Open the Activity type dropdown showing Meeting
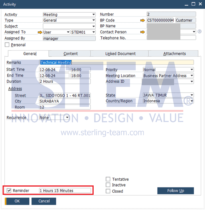205x210 pixels. tap(94, 15)
